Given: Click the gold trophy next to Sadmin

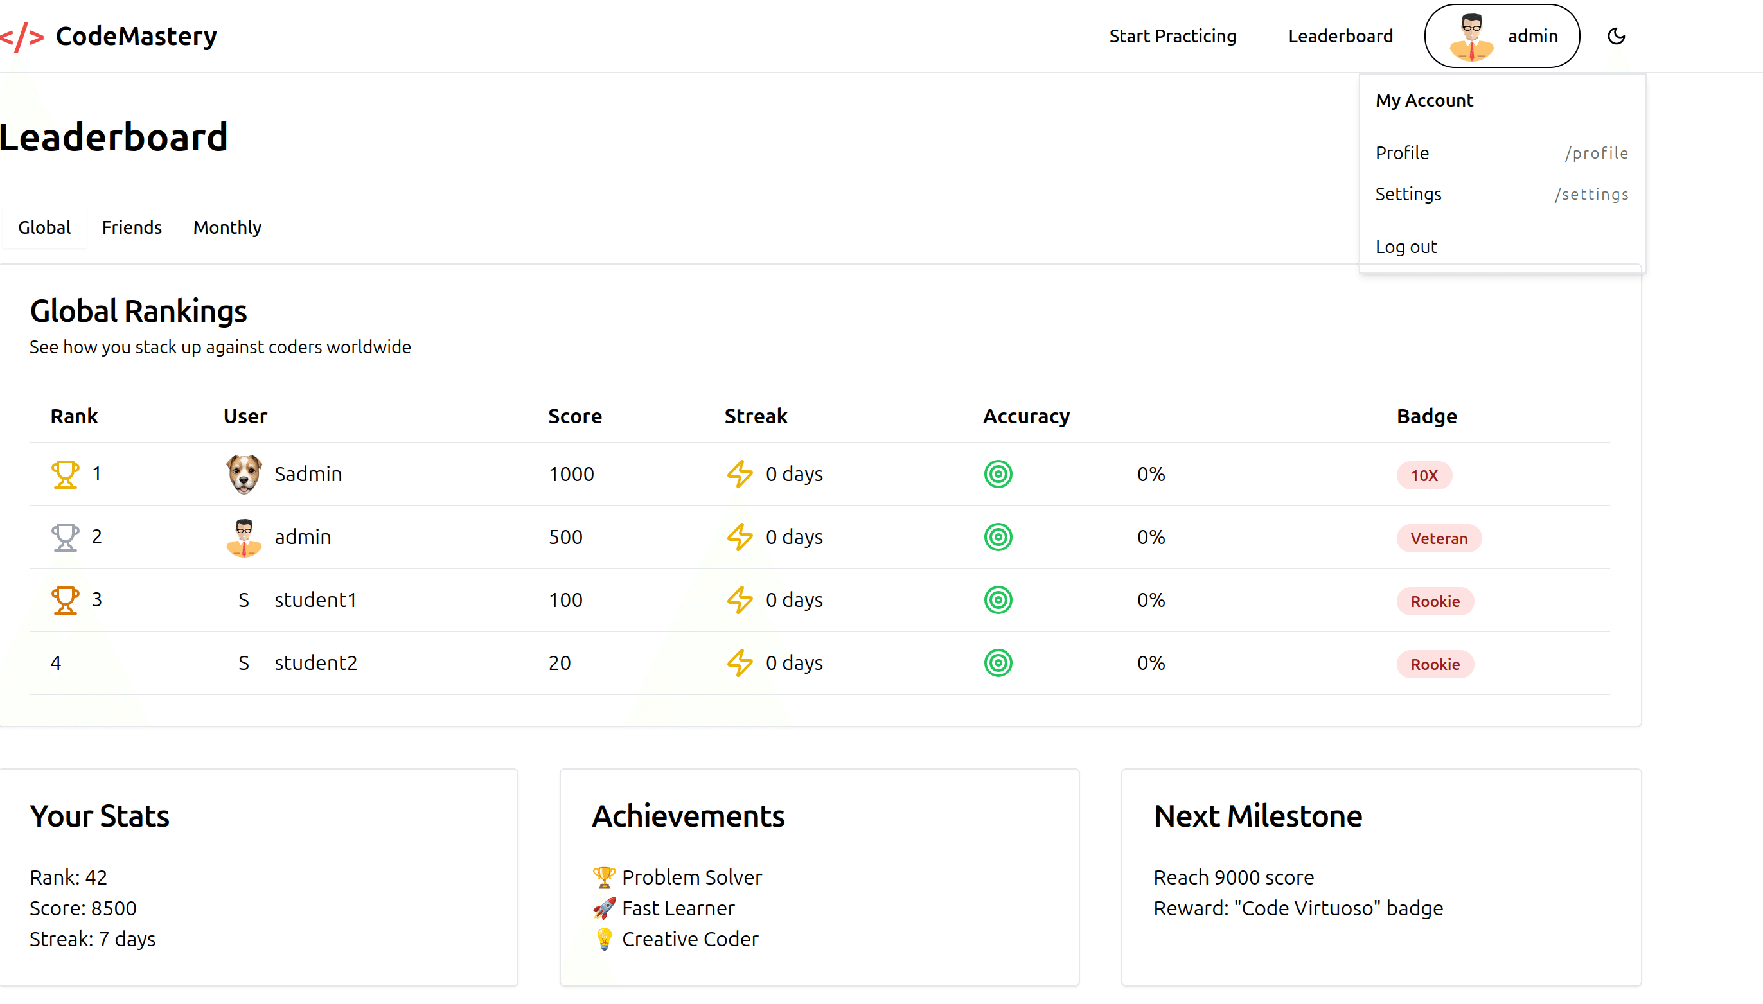Looking at the screenshot, I should (x=66, y=473).
